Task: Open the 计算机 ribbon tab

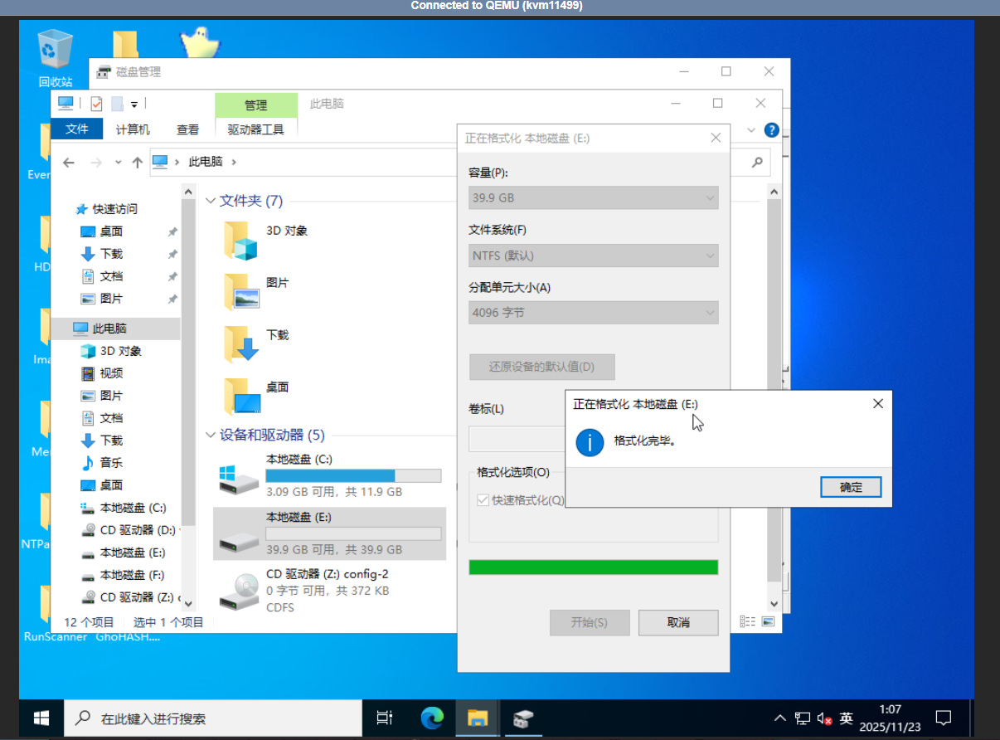Action: 133,129
